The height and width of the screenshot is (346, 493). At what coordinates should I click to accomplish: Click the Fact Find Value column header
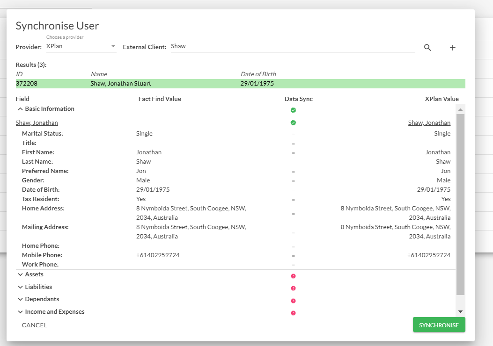point(160,99)
